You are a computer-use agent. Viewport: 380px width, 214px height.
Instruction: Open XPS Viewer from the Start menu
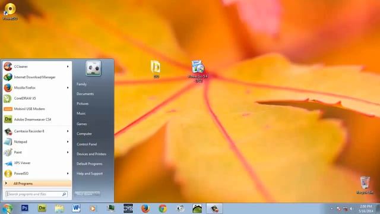click(x=37, y=163)
